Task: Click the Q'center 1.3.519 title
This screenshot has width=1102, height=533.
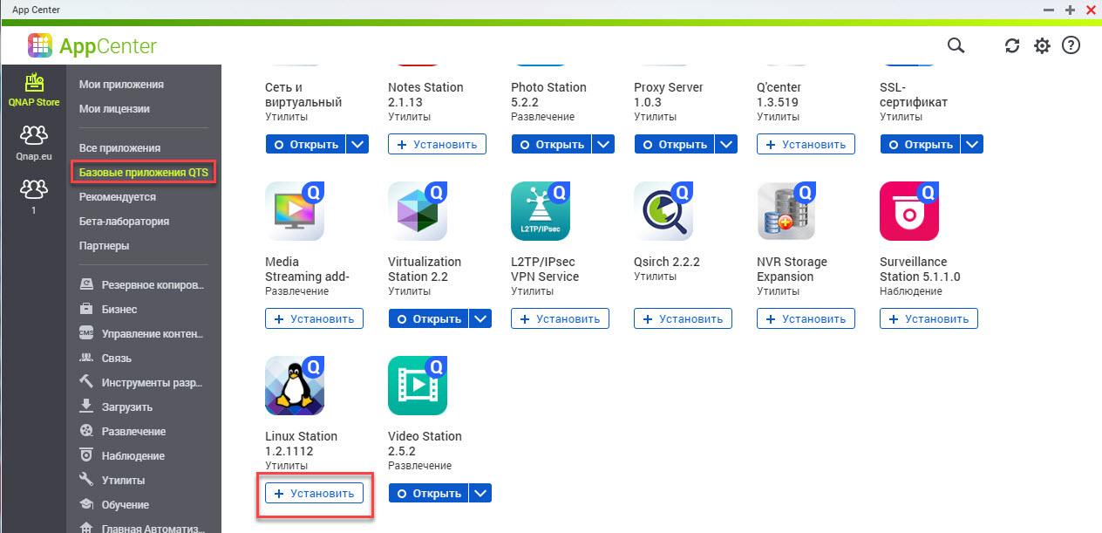Action: [779, 94]
